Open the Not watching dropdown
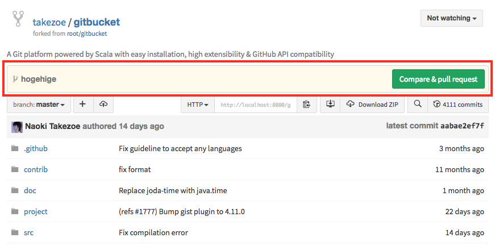The width and height of the screenshot is (495, 246). pos(451,18)
